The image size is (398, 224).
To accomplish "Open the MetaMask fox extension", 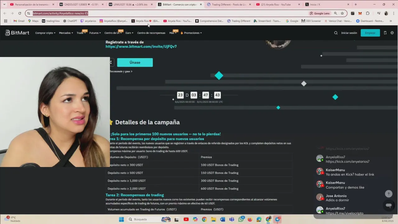I will click(360, 13).
